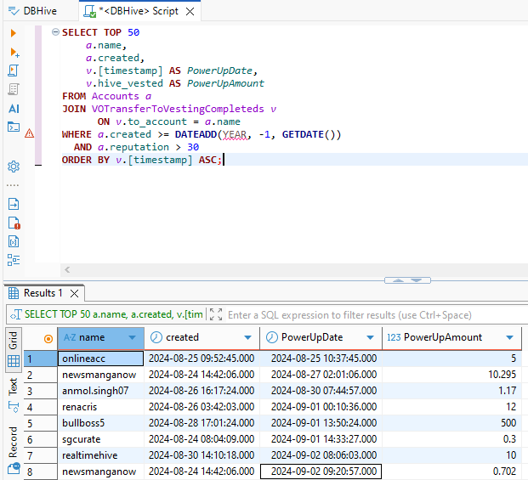Open the editor settings gear icon
The width and height of the screenshot is (528, 480).
click(x=14, y=167)
